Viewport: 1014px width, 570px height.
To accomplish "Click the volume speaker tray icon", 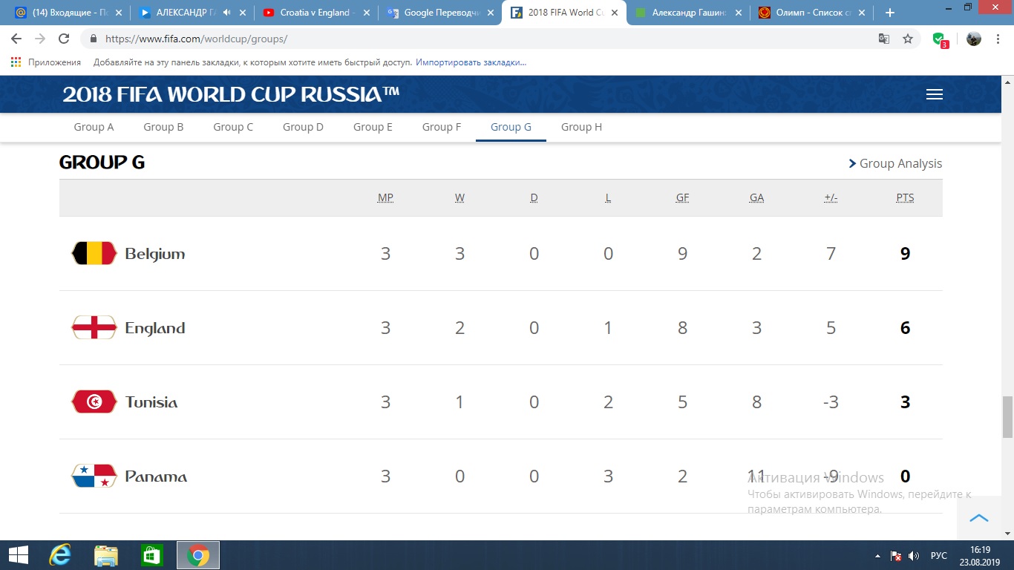I will (914, 555).
